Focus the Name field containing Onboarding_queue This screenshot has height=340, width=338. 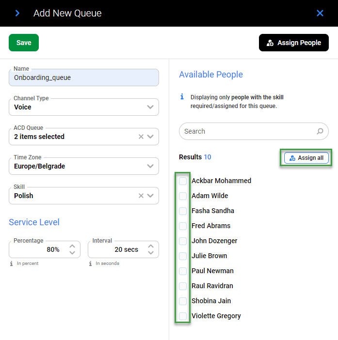pyautogui.click(x=83, y=77)
